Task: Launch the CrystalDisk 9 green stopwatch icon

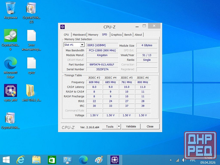Action: 11,40
